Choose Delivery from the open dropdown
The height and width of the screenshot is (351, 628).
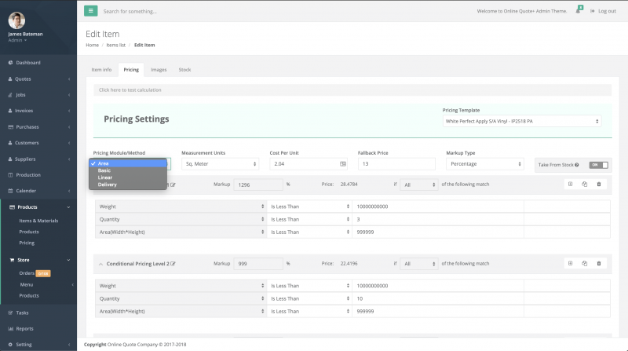(x=108, y=185)
